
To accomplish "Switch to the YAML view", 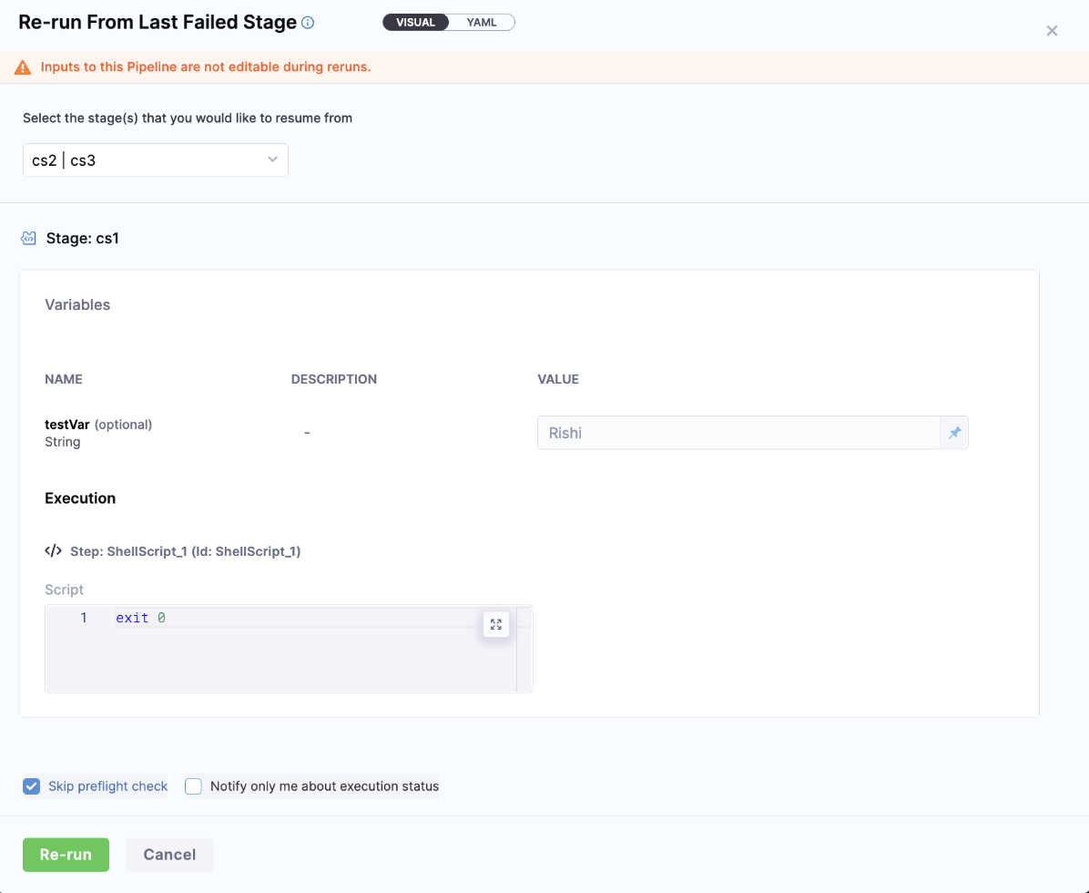I will click(482, 23).
